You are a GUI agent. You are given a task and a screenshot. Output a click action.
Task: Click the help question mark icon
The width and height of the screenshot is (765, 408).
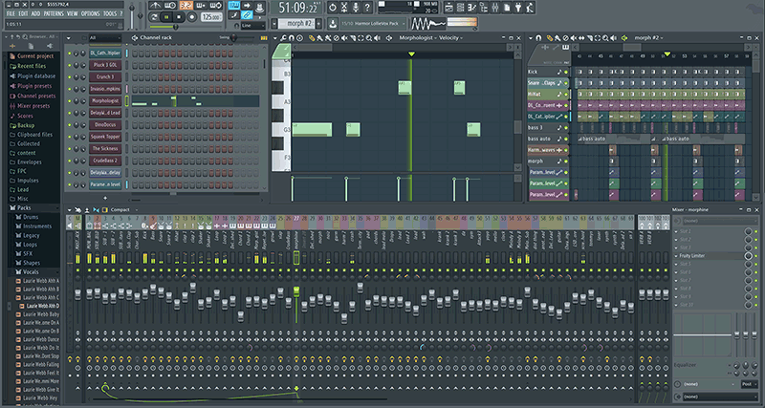tap(367, 7)
